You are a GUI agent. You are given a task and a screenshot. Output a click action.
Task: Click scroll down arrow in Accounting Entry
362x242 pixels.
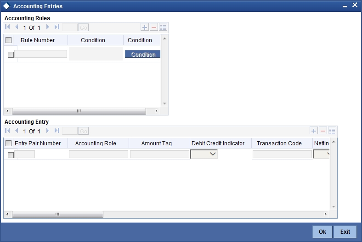point(334,207)
